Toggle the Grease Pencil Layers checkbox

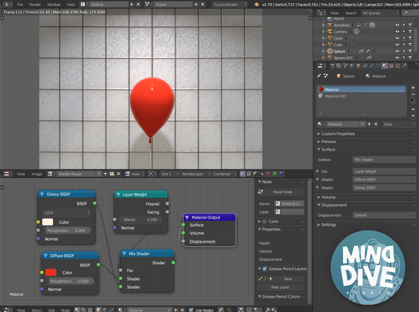(264, 269)
